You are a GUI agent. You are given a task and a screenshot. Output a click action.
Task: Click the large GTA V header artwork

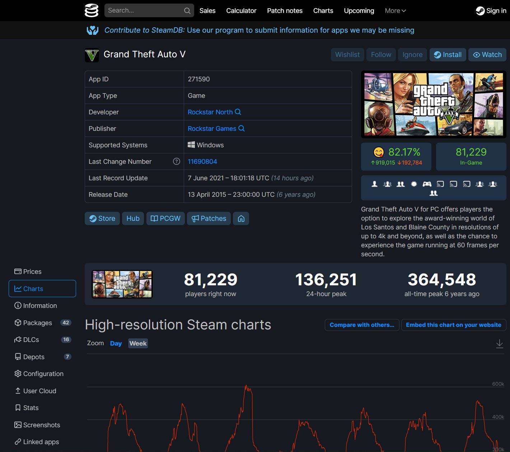[434, 104]
